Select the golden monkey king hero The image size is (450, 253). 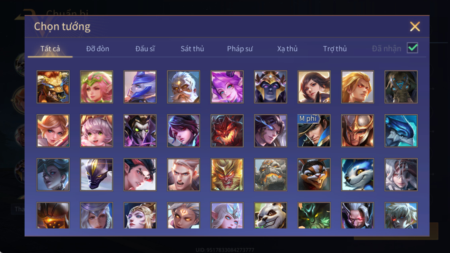(x=227, y=175)
